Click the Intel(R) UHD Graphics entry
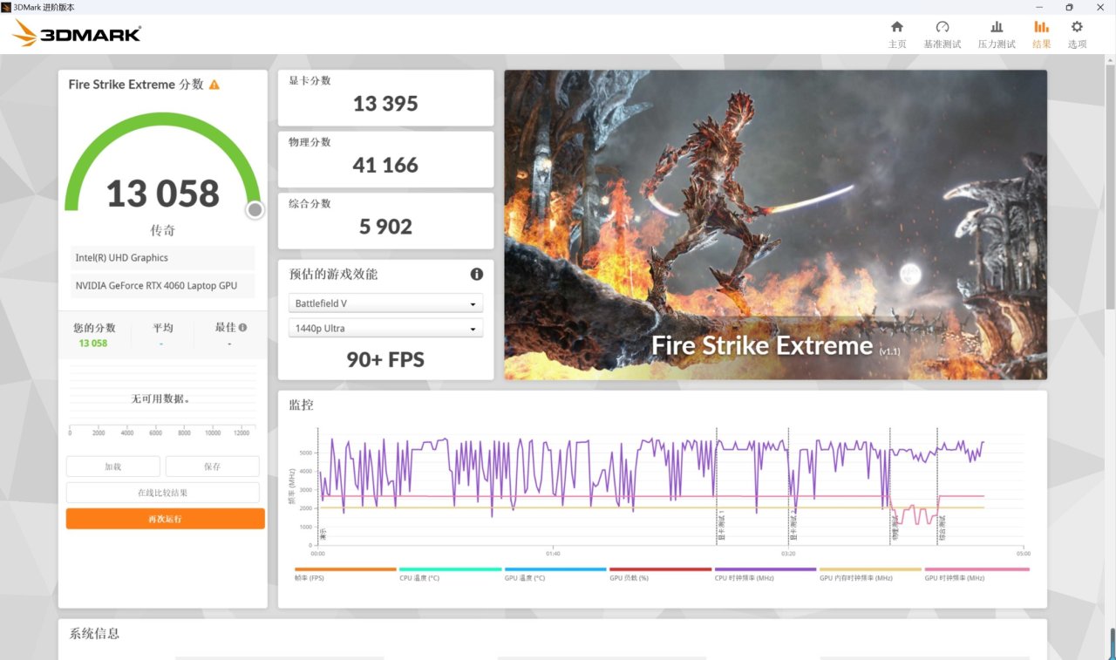Screen dimensions: 1116x660 pos(162,258)
